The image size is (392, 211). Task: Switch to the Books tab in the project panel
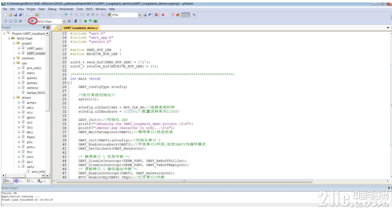[19, 181]
